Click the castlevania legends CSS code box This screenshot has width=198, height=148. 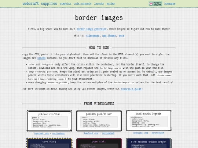click(x=148, y=121)
